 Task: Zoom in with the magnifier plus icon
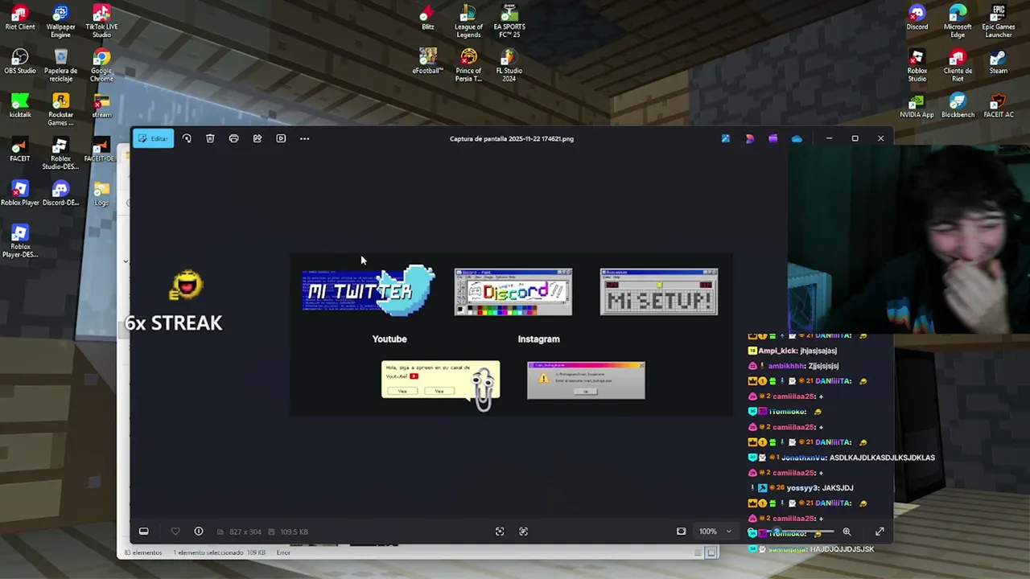pyautogui.click(x=847, y=532)
